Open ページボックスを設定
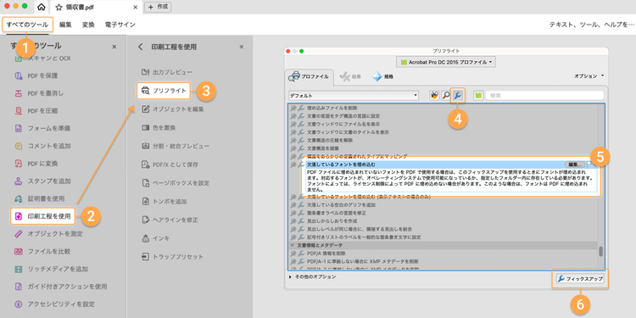The image size is (636, 318). (x=176, y=183)
